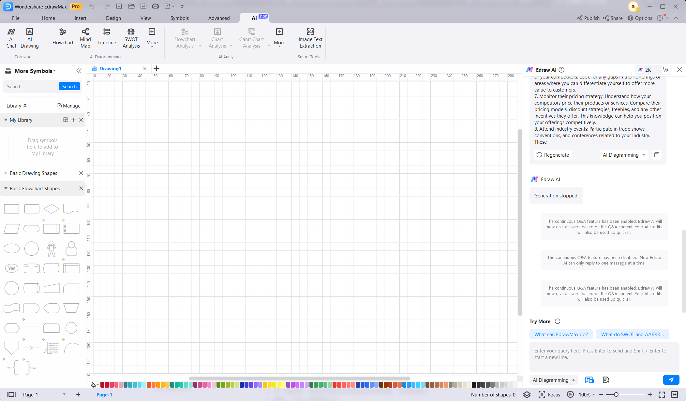686x401 pixels.
Task: Open the Symbols menu tab
Action: (x=179, y=18)
